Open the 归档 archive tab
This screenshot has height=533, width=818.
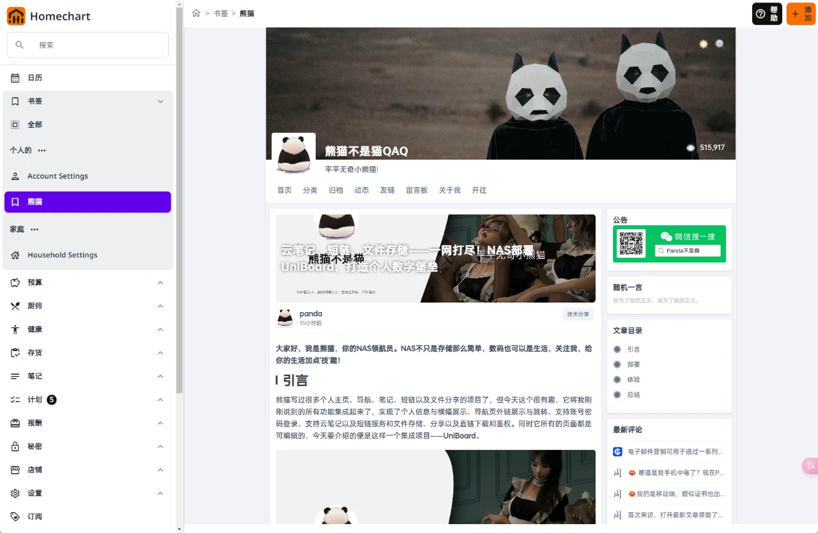coord(336,190)
